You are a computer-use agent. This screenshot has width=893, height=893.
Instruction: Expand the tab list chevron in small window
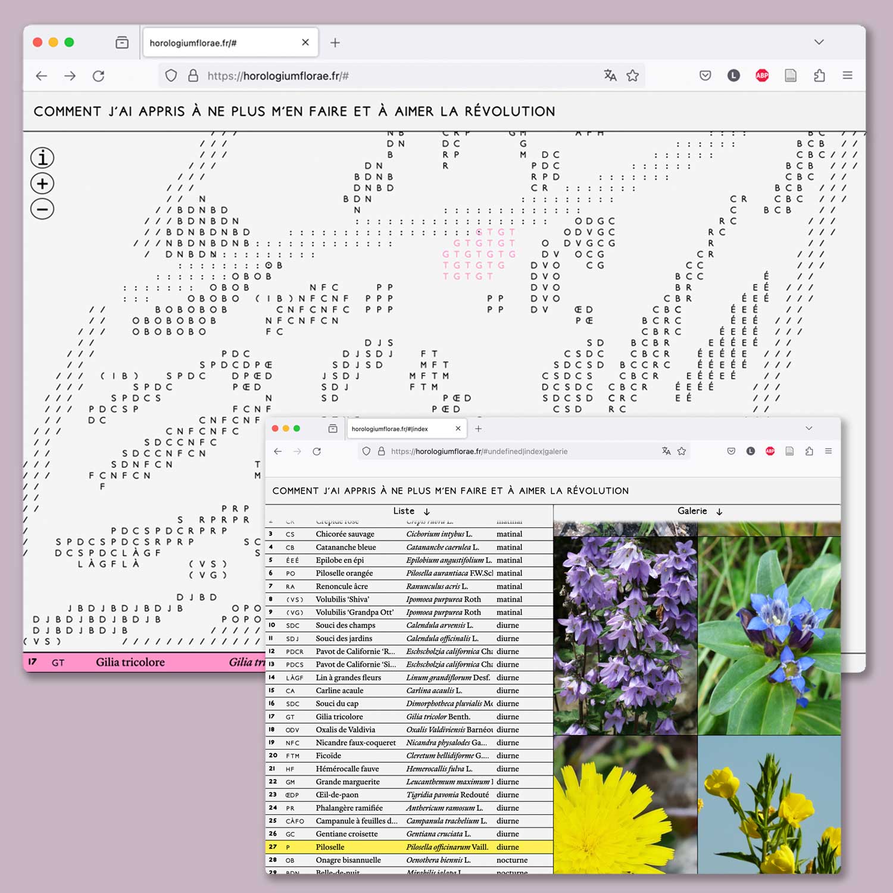pyautogui.click(x=808, y=428)
